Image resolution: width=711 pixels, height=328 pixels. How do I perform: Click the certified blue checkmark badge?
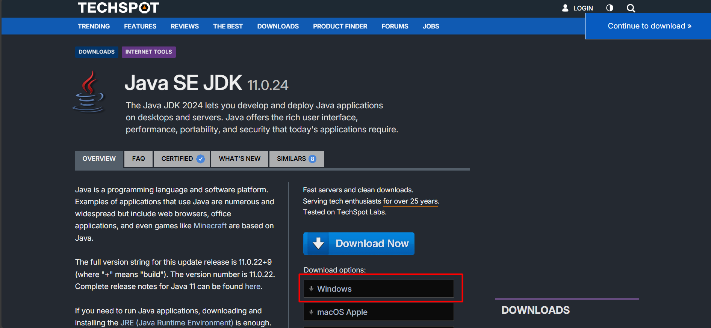[x=201, y=159]
